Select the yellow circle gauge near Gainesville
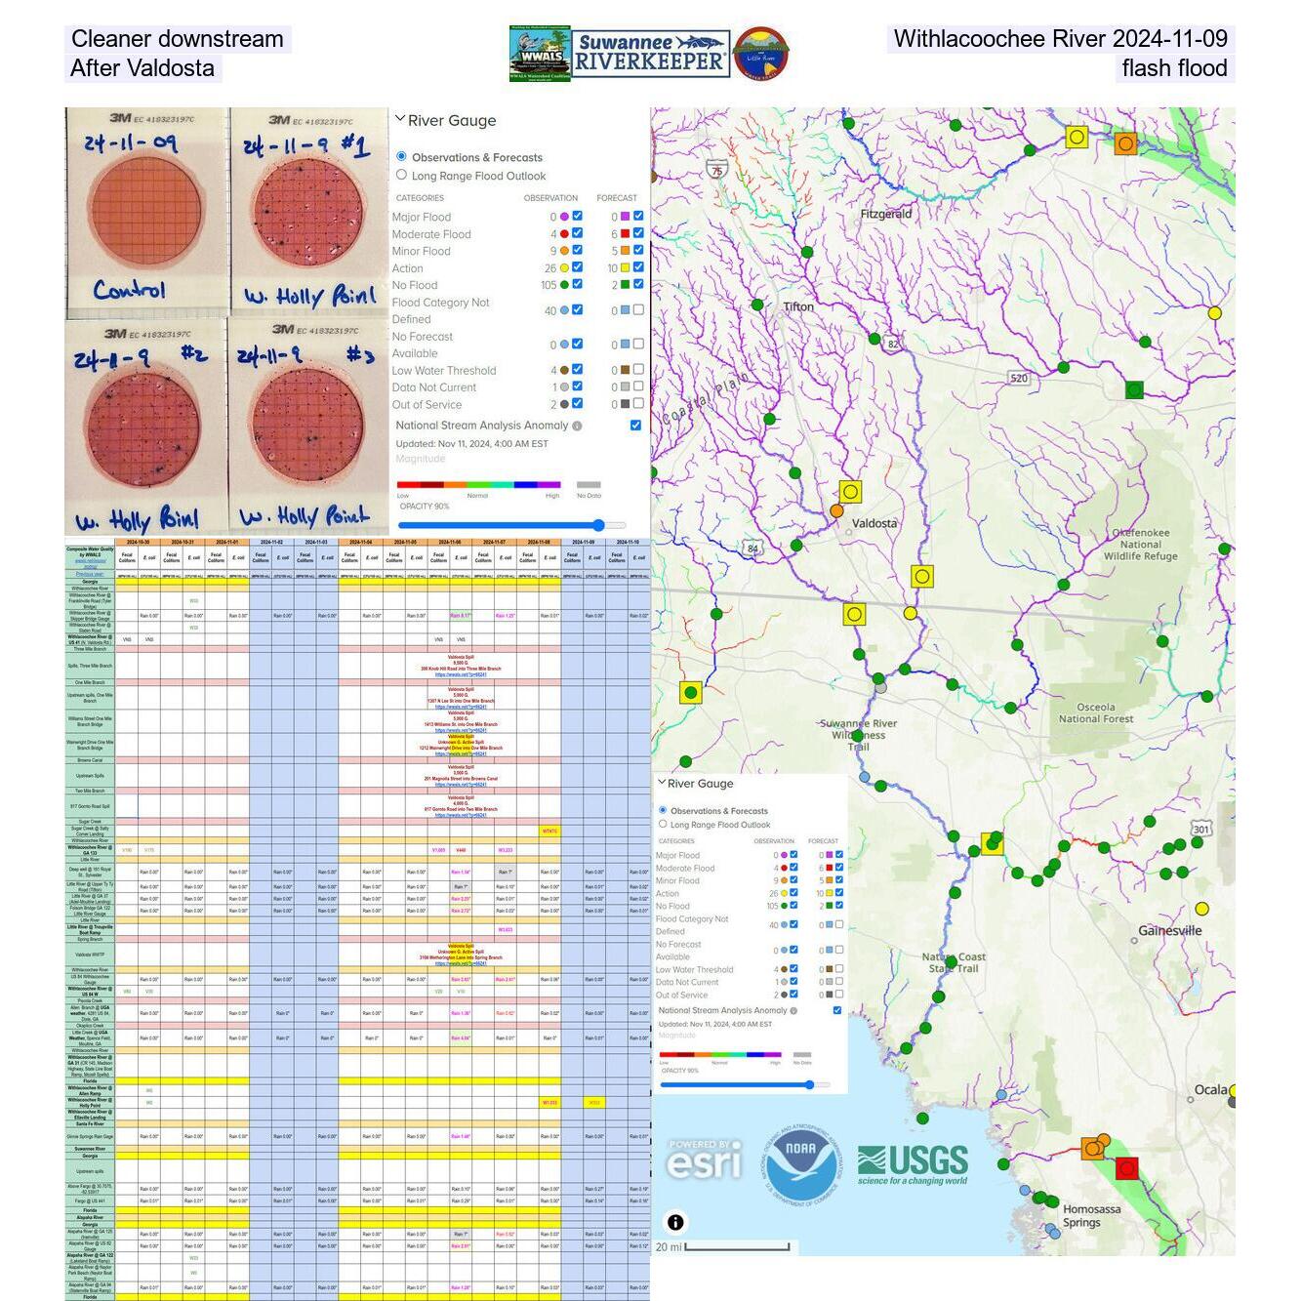The image size is (1301, 1301). pos(1201,909)
